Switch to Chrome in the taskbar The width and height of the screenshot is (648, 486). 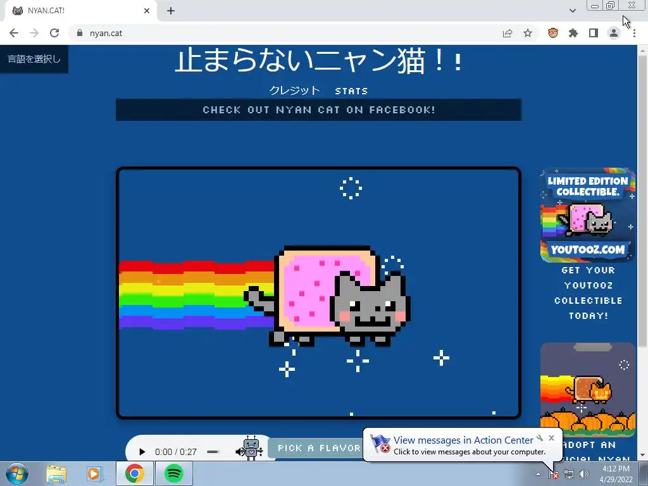pyautogui.click(x=134, y=473)
